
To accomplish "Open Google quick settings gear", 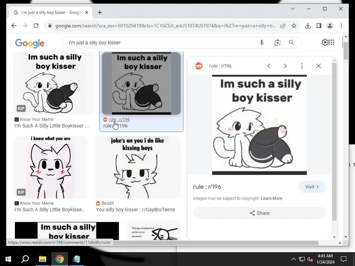I will coord(325,42).
